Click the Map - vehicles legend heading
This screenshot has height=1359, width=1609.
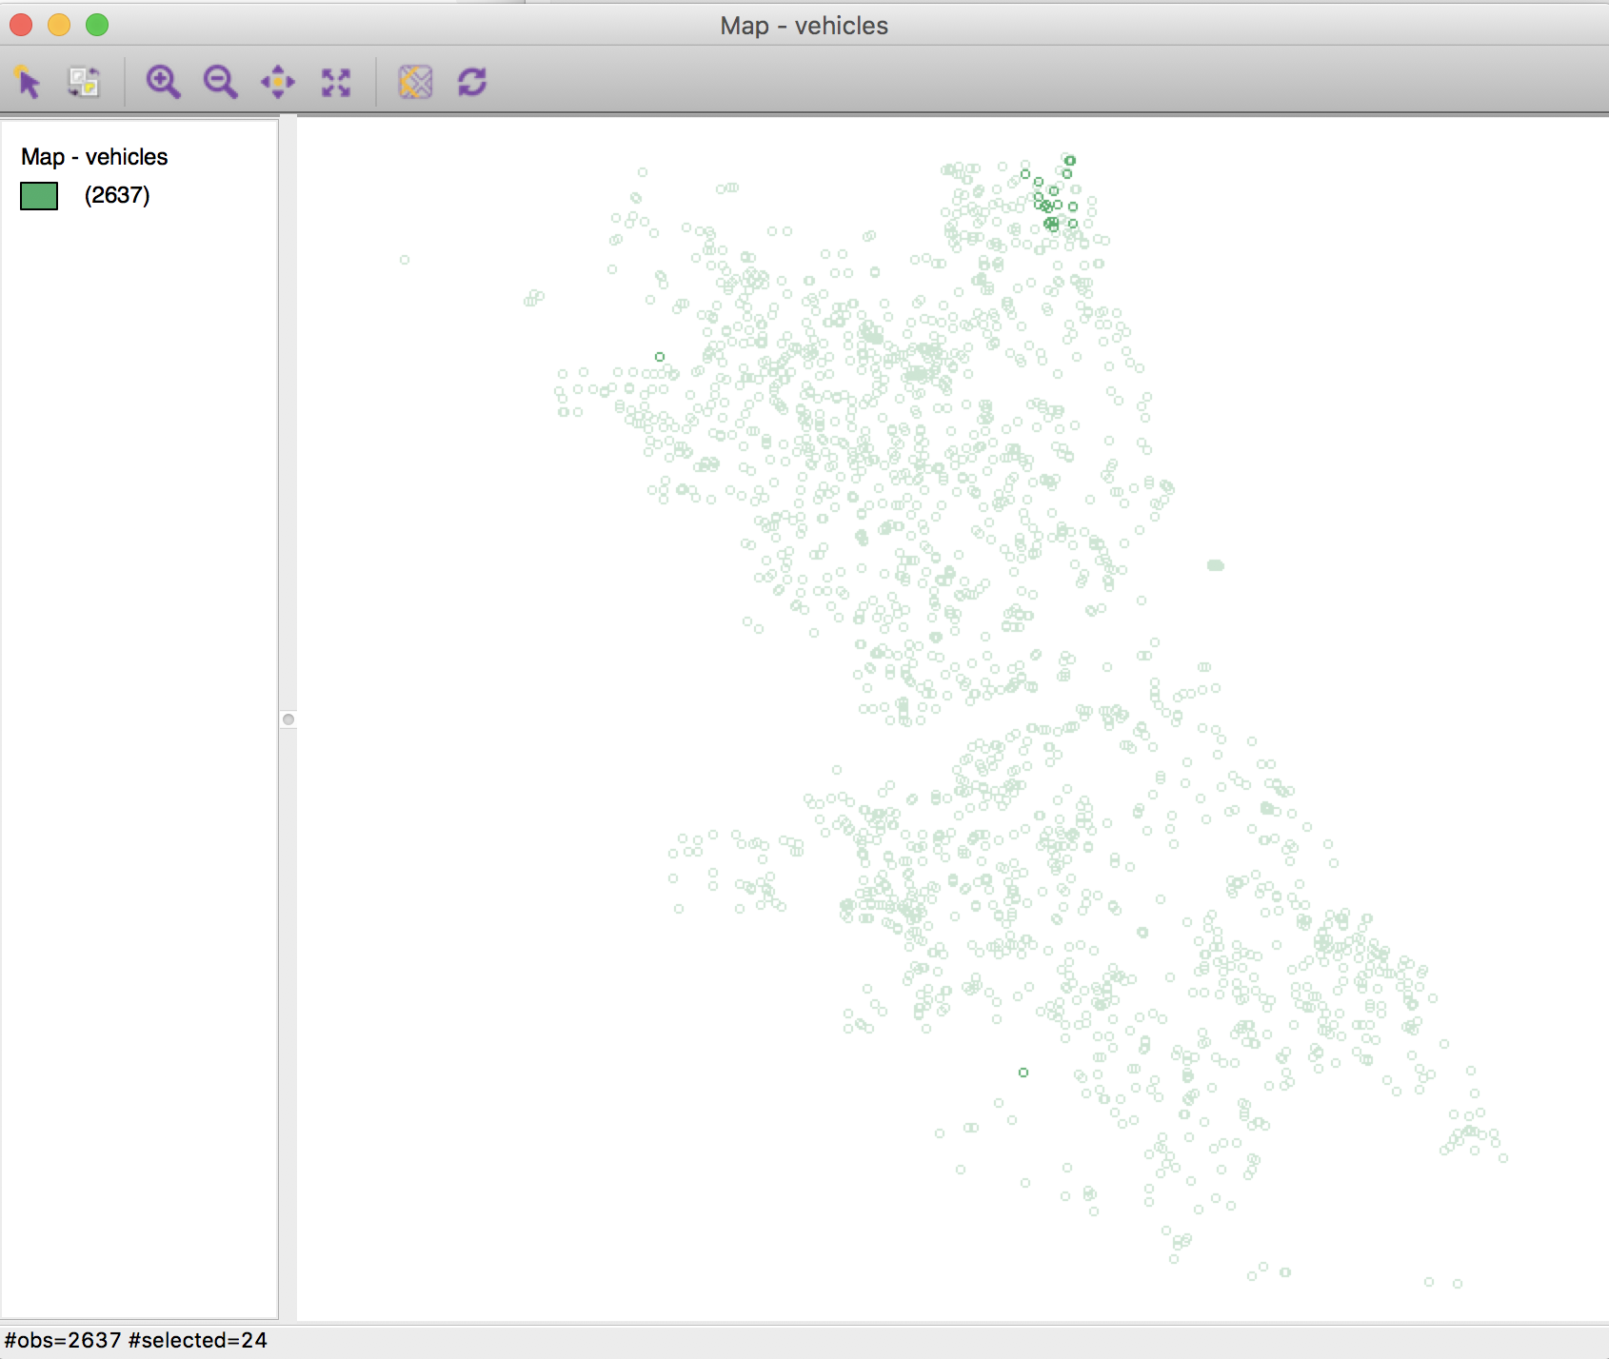coord(94,156)
